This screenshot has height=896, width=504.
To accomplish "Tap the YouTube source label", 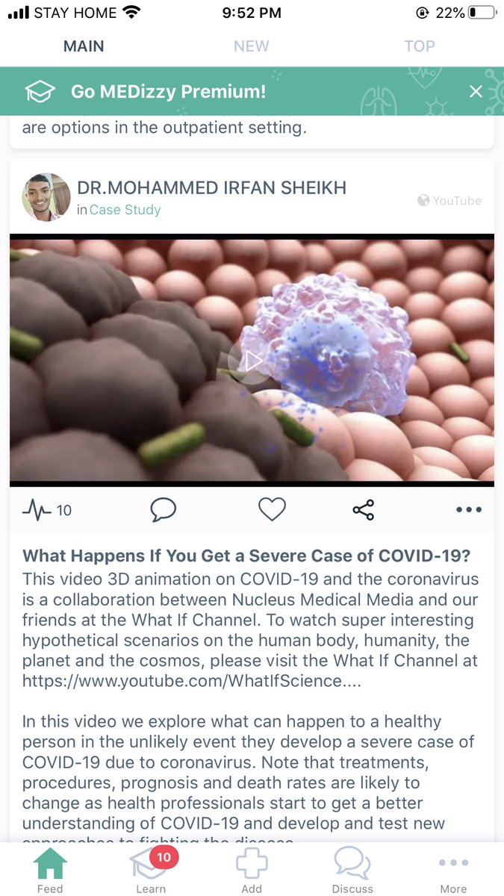I will pos(449,200).
